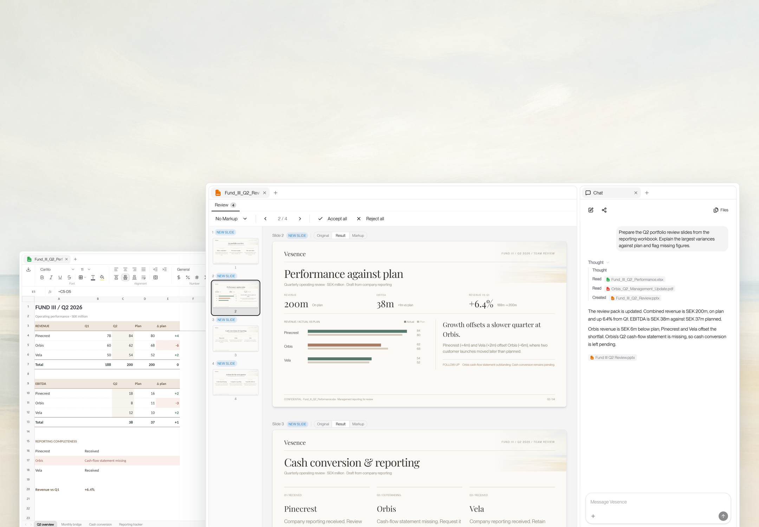This screenshot has width=759, height=527.
Task: Switch Slide 2 view to Markup
Action: [x=358, y=236]
